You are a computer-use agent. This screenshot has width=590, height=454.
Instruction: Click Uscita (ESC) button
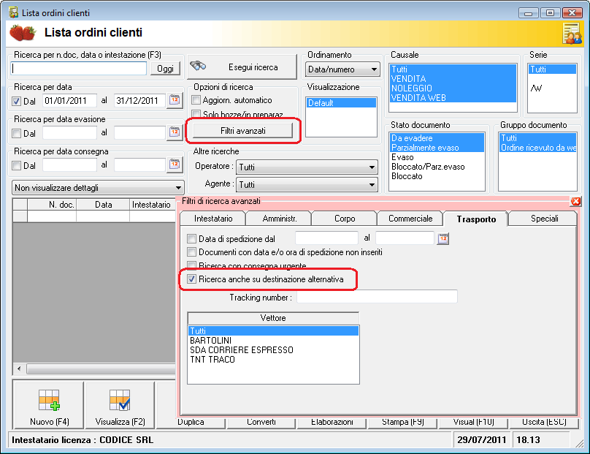(x=544, y=423)
